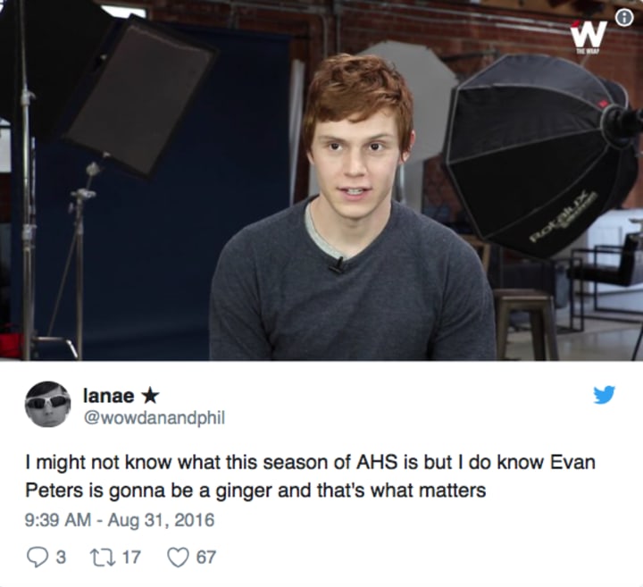
Task: Open the 9:39 AM time link
Action: tap(58, 520)
